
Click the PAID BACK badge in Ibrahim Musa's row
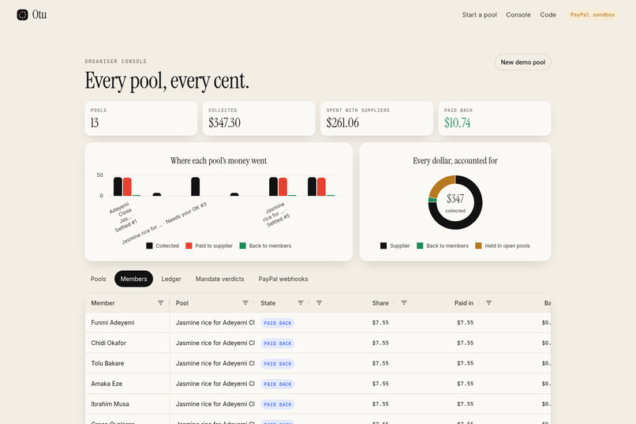pos(278,404)
